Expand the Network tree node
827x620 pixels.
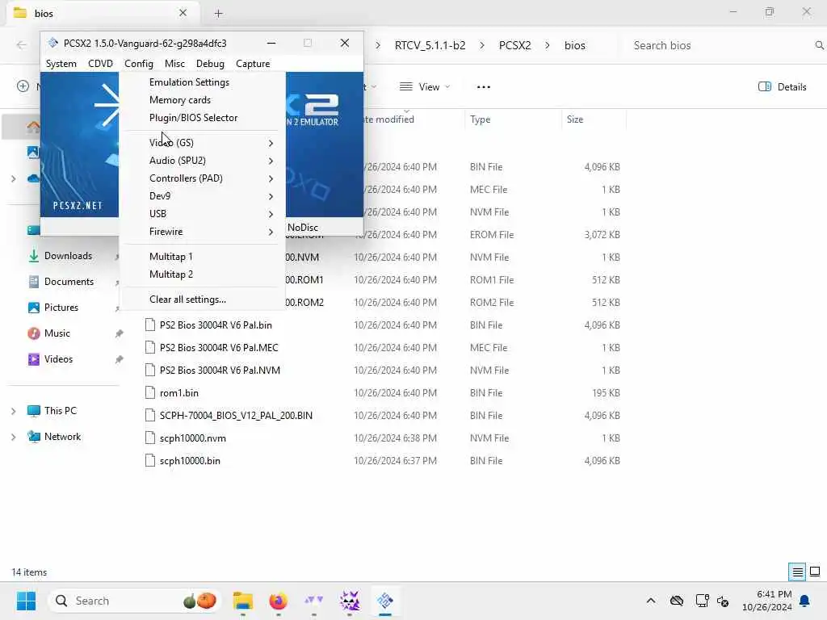click(x=13, y=437)
